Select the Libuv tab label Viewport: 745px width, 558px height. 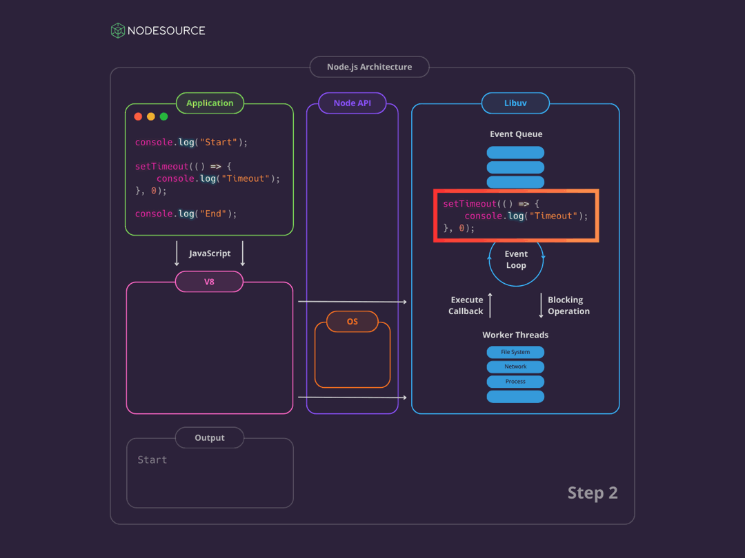515,103
